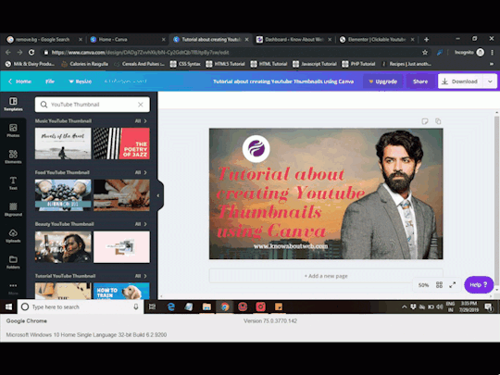Click the canvas vertical scrollbar
500x375 pixels.
496,202
